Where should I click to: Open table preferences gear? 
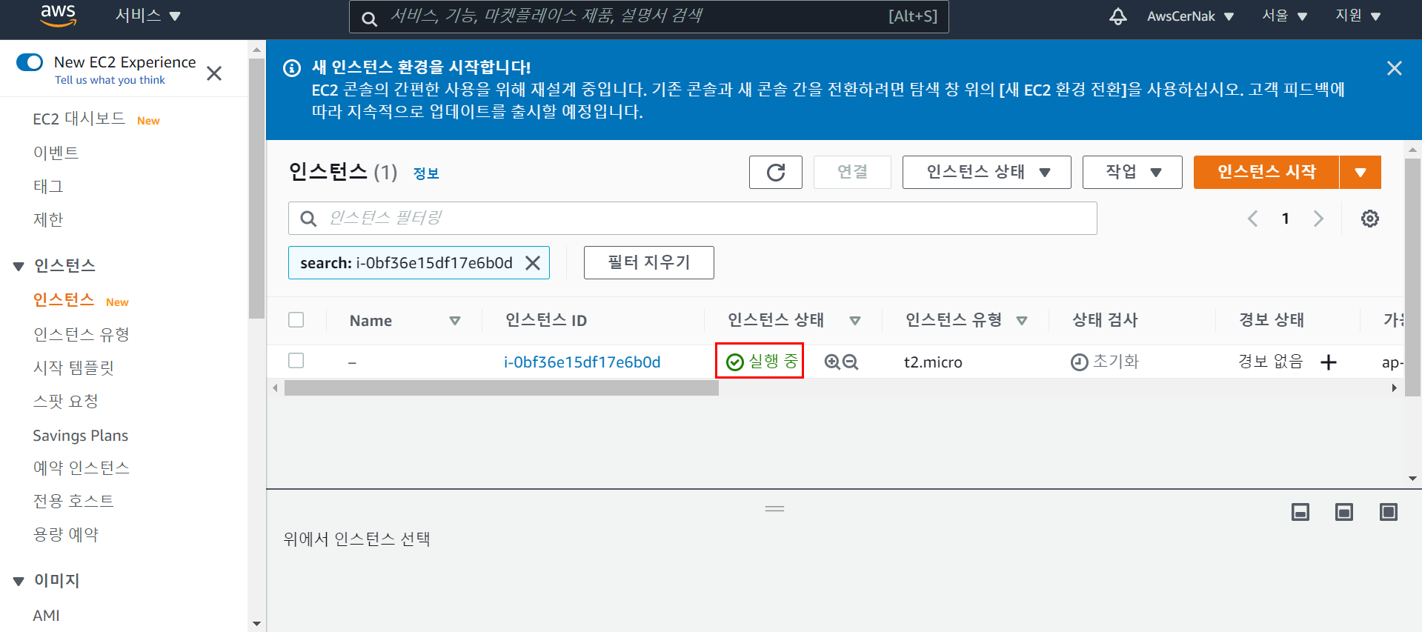(1369, 219)
